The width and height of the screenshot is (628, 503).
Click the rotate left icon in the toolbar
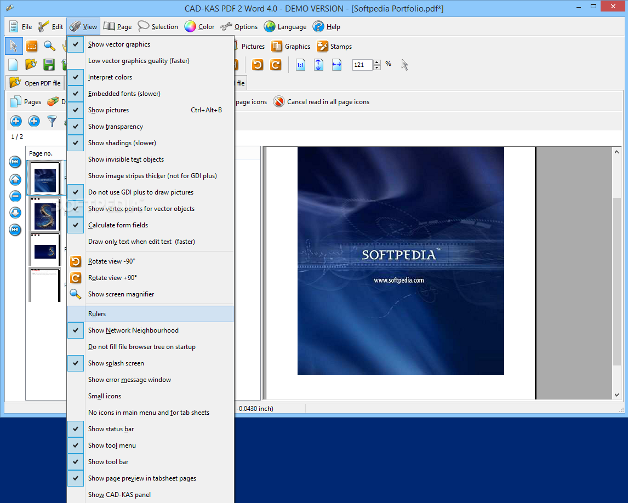258,65
